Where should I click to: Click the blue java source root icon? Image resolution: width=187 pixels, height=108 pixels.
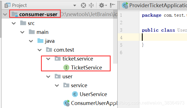point(40,41)
